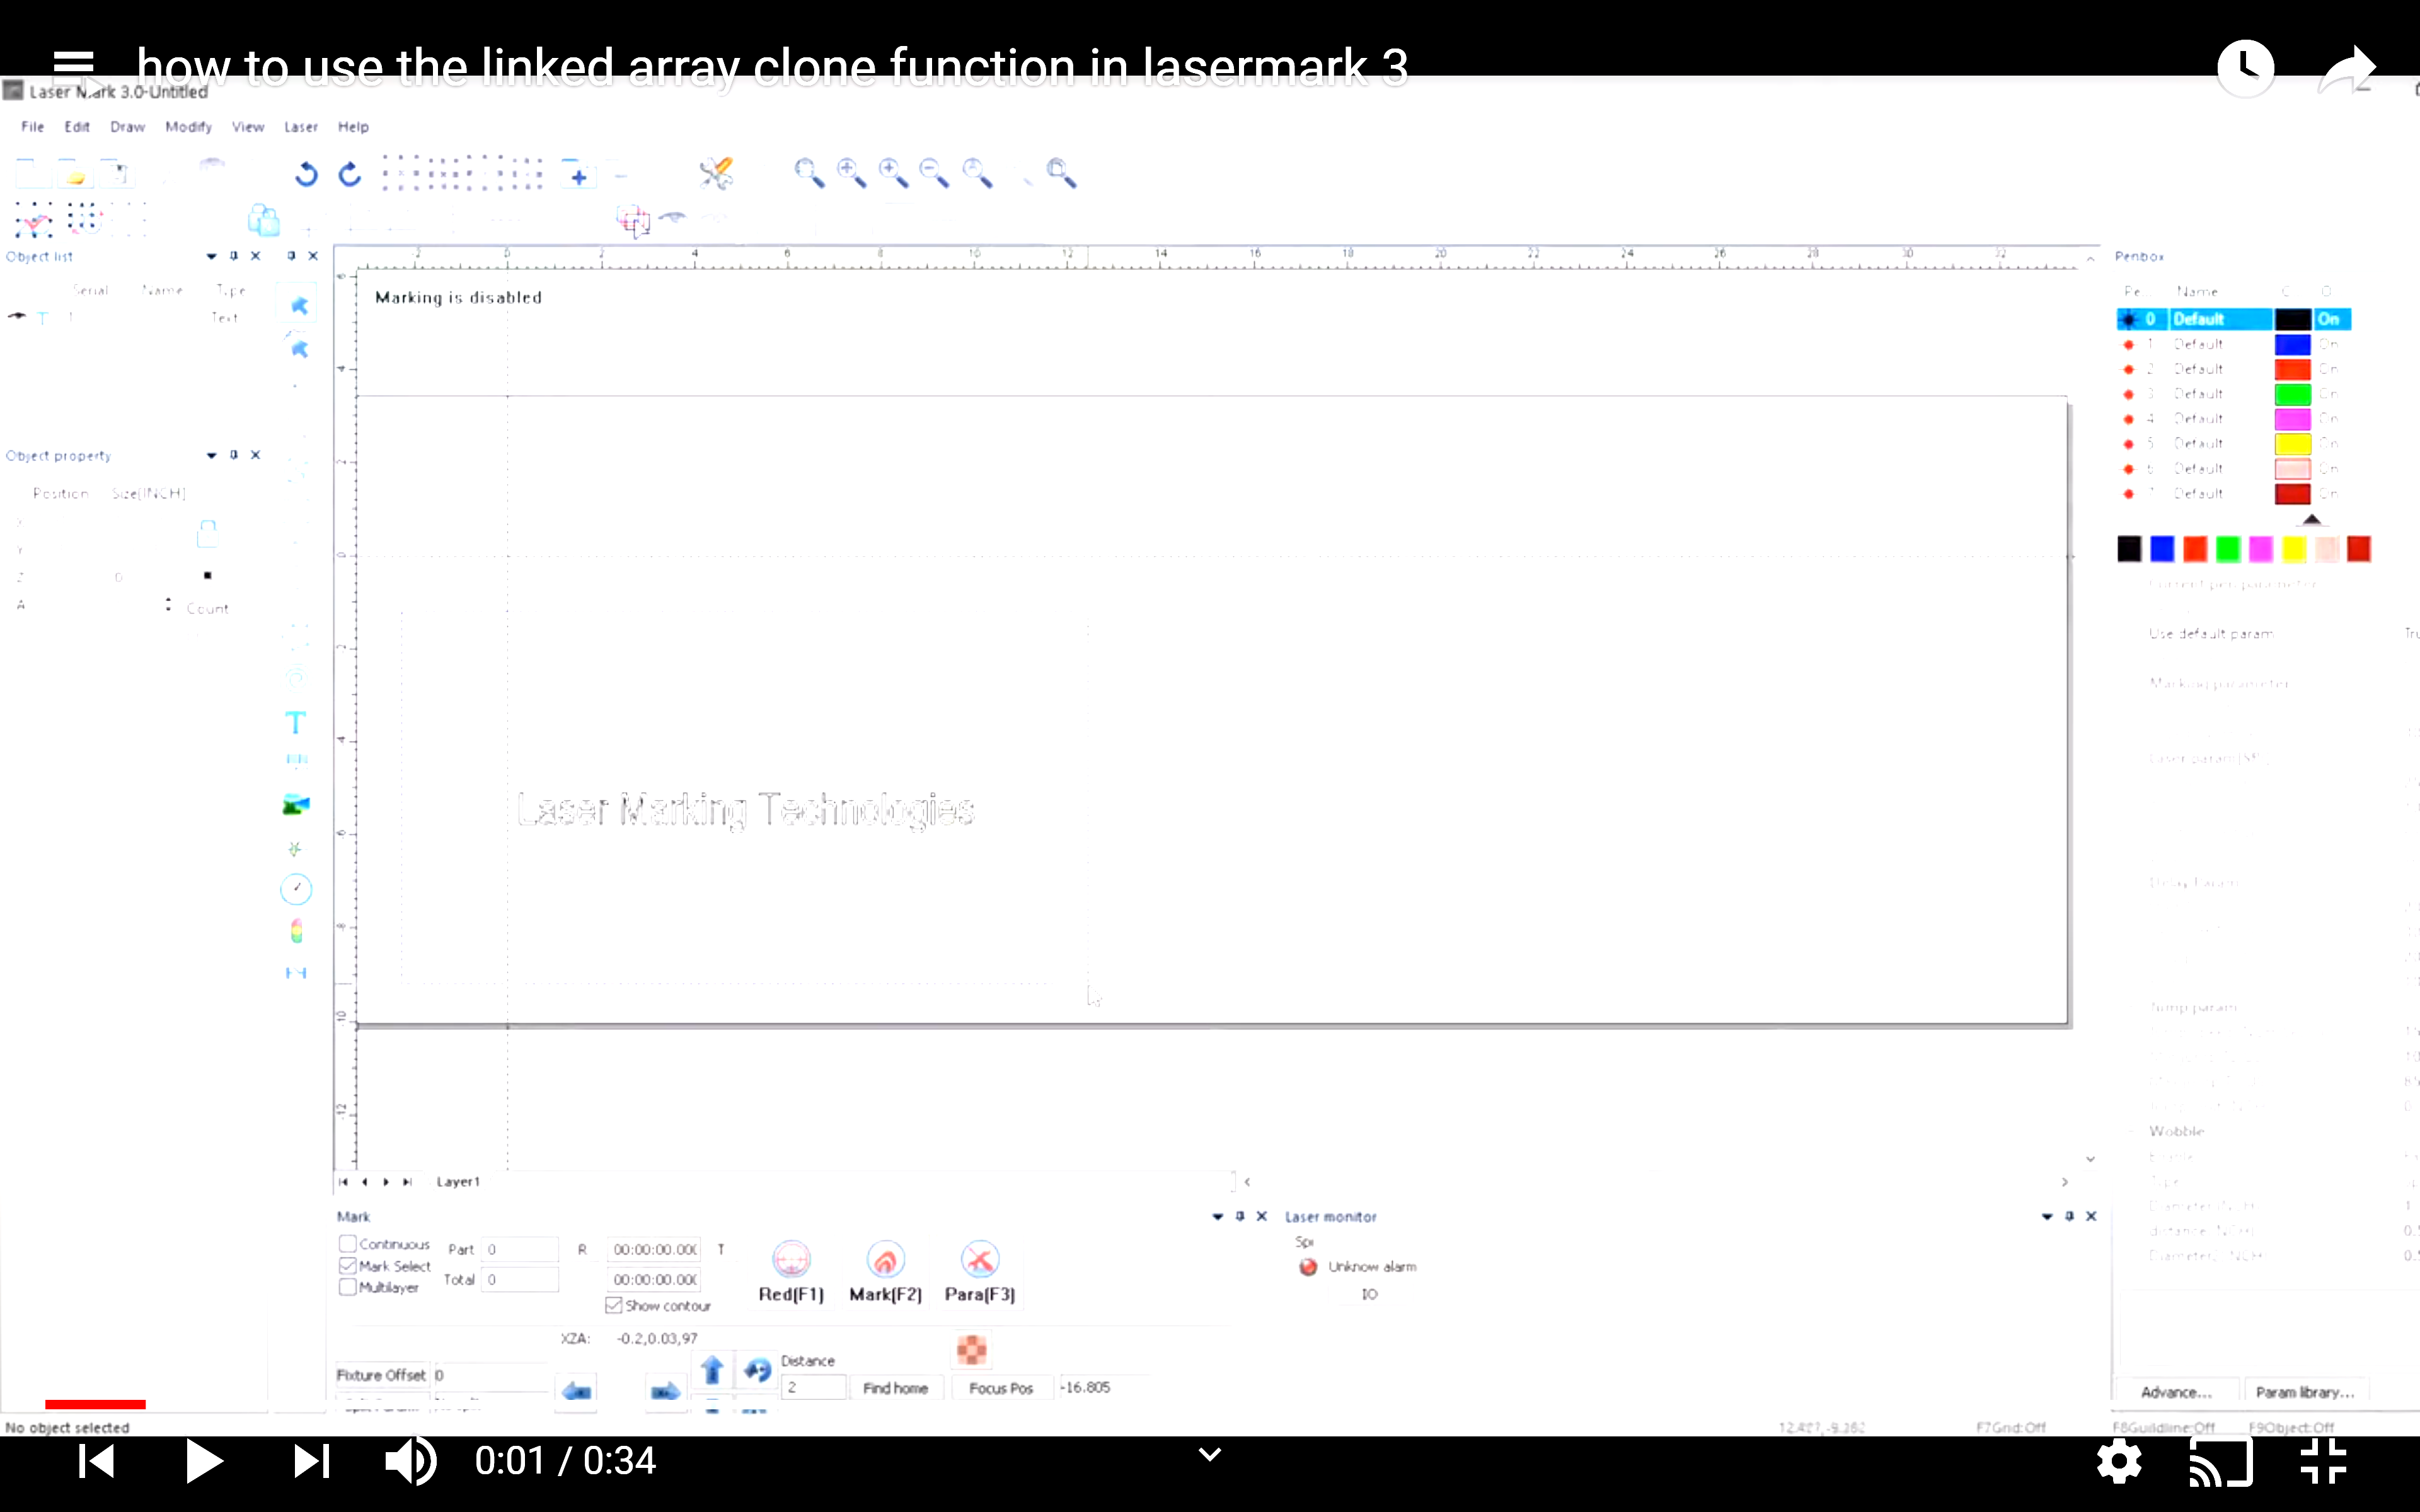Enable the Continuous checkbox

pyautogui.click(x=348, y=1244)
